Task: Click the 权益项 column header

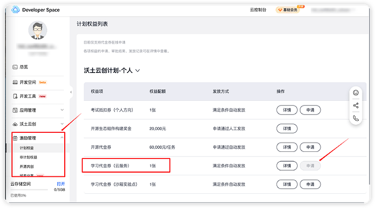Action: pyautogui.click(x=97, y=91)
